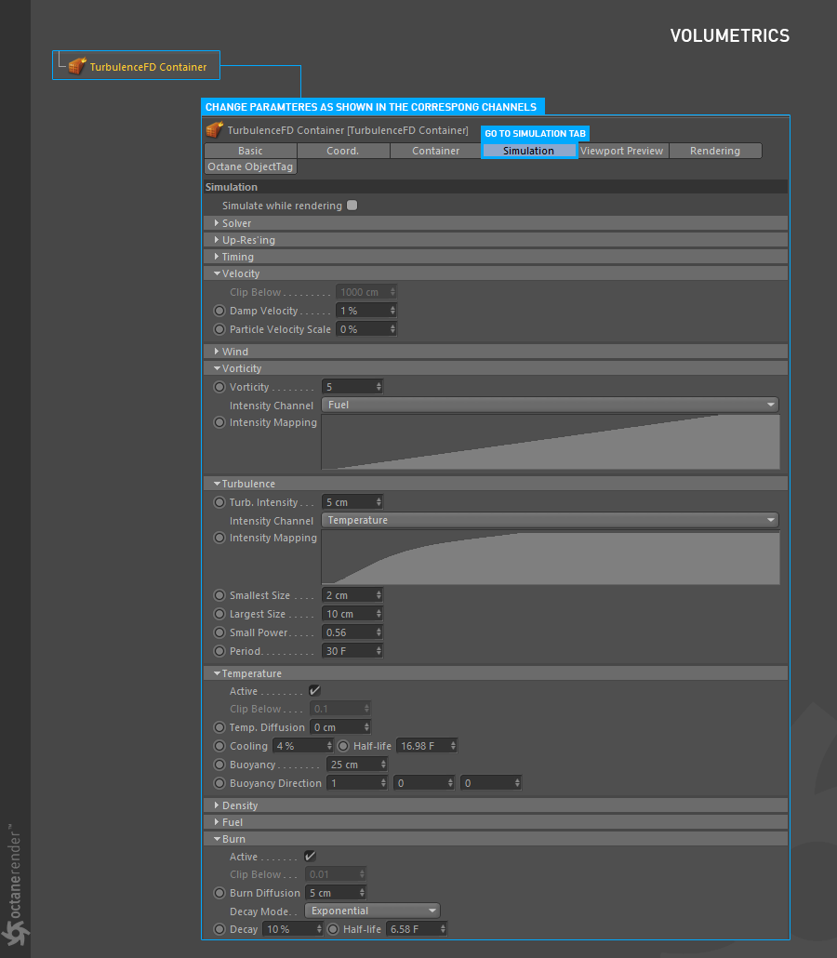
Task: Switch to the Rendering tab
Action: click(715, 151)
